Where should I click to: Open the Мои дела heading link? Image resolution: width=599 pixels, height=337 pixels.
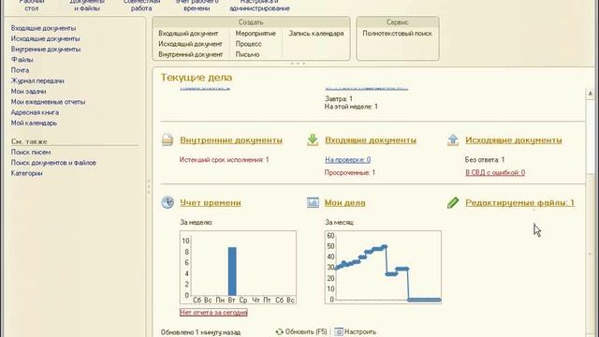click(x=345, y=203)
